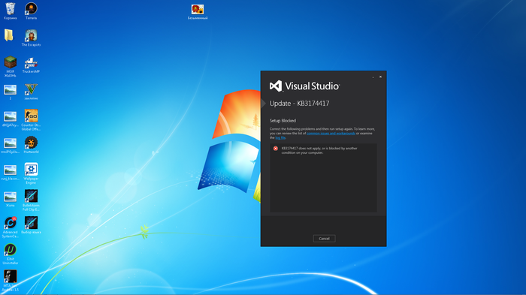Open the common issues and workarounds link
The image size is (526, 295).
(331, 133)
